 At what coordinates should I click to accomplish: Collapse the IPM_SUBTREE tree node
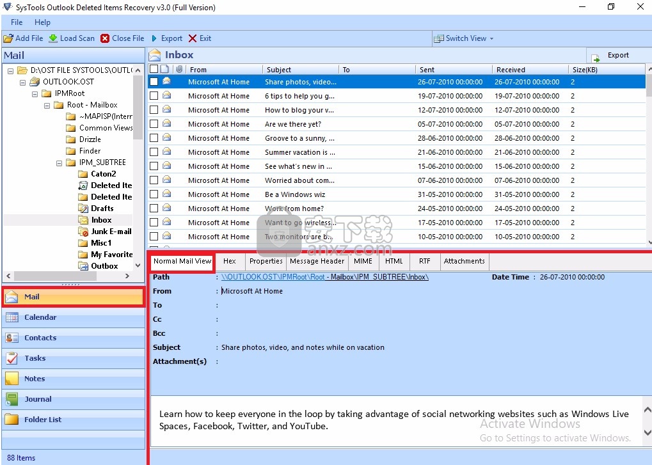click(x=59, y=163)
